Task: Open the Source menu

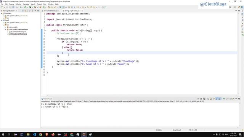Action: pos(11,4)
